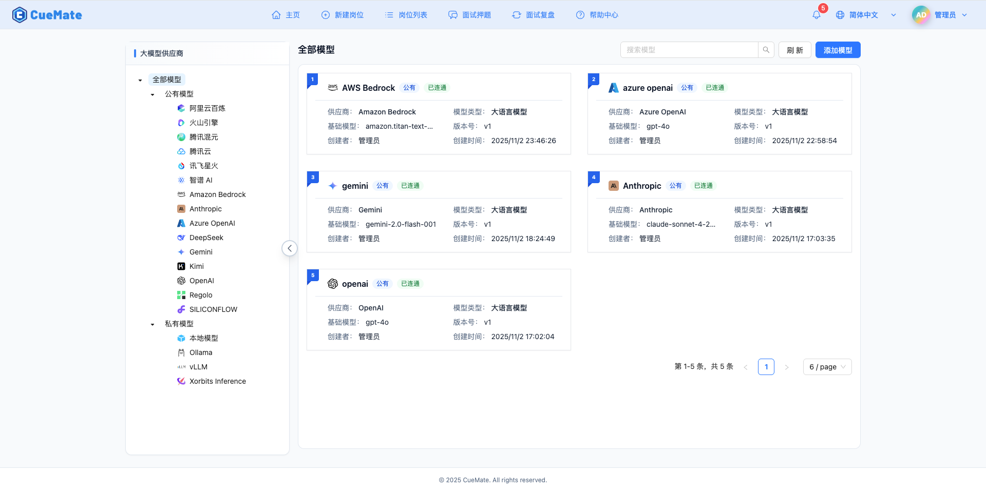This screenshot has width=986, height=492.
Task: Select the OpenAI provider icon in sidebar
Action: (x=181, y=281)
